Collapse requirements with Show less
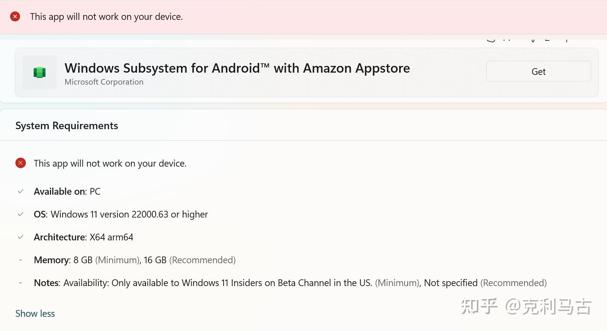Viewport: 607px width, 331px height. tap(35, 313)
